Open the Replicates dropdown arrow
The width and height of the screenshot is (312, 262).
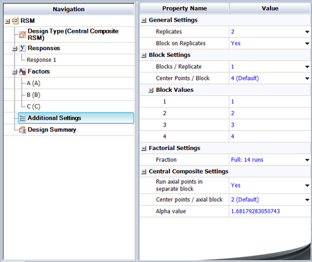click(x=307, y=32)
